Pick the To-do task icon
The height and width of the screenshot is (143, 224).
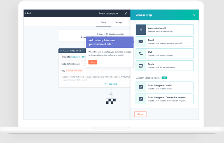[141, 66]
